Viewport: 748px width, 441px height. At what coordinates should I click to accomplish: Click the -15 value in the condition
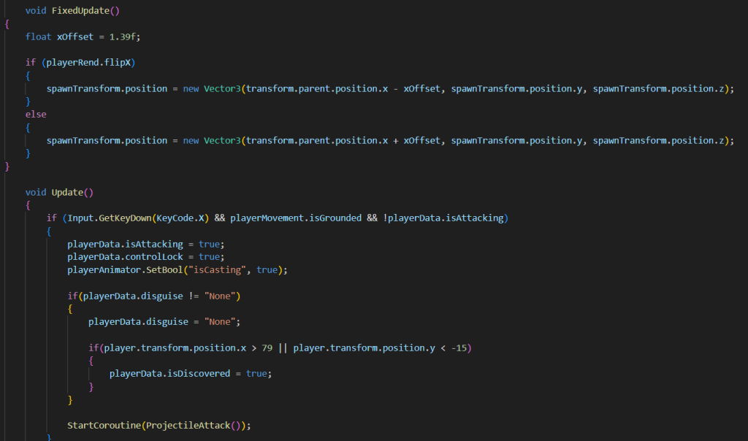(x=459, y=348)
